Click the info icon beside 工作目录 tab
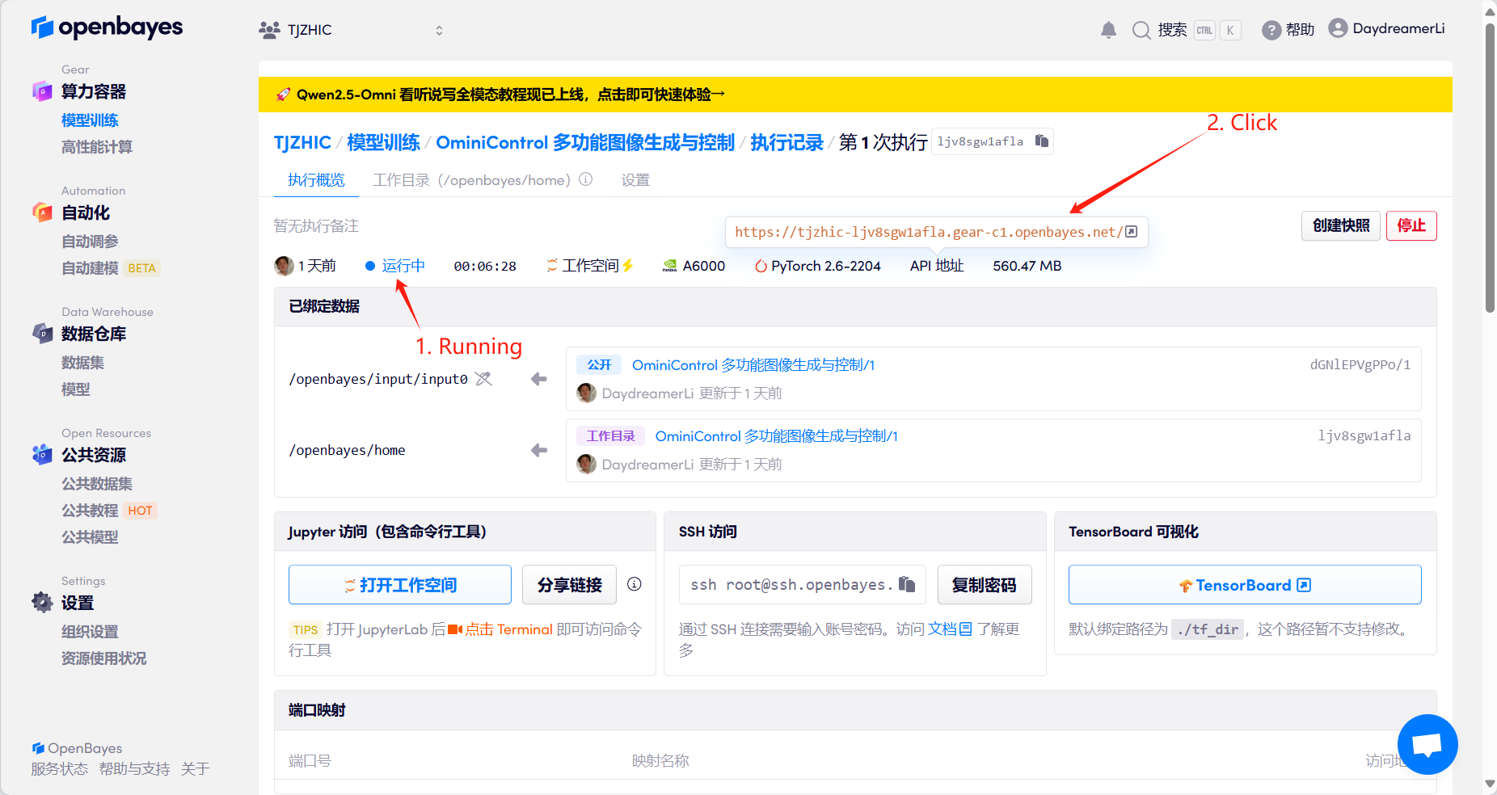Screen dimensions: 1497x795 coord(586,179)
